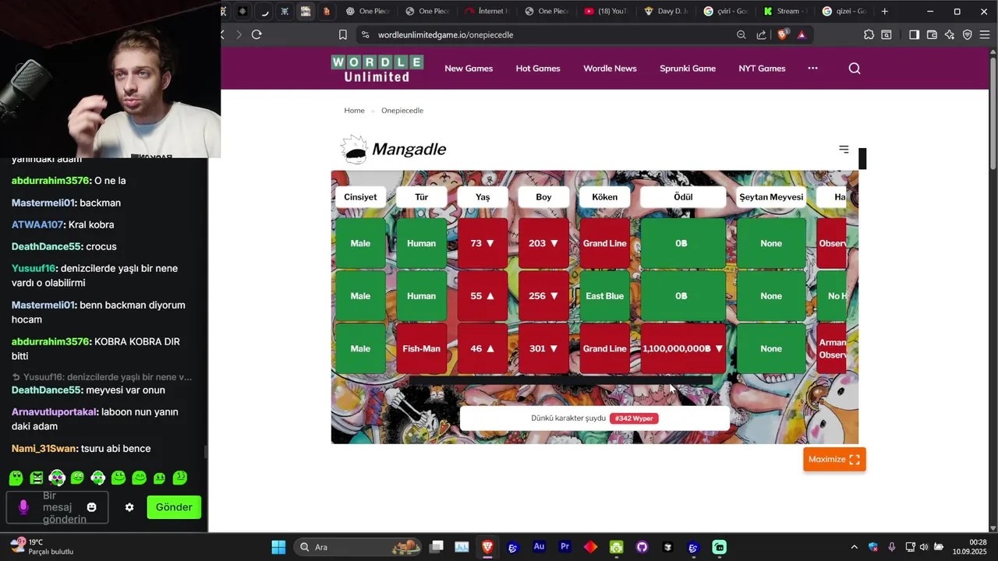Click the Ödül column header
Screen dimensions: 998x561
pos(683,197)
